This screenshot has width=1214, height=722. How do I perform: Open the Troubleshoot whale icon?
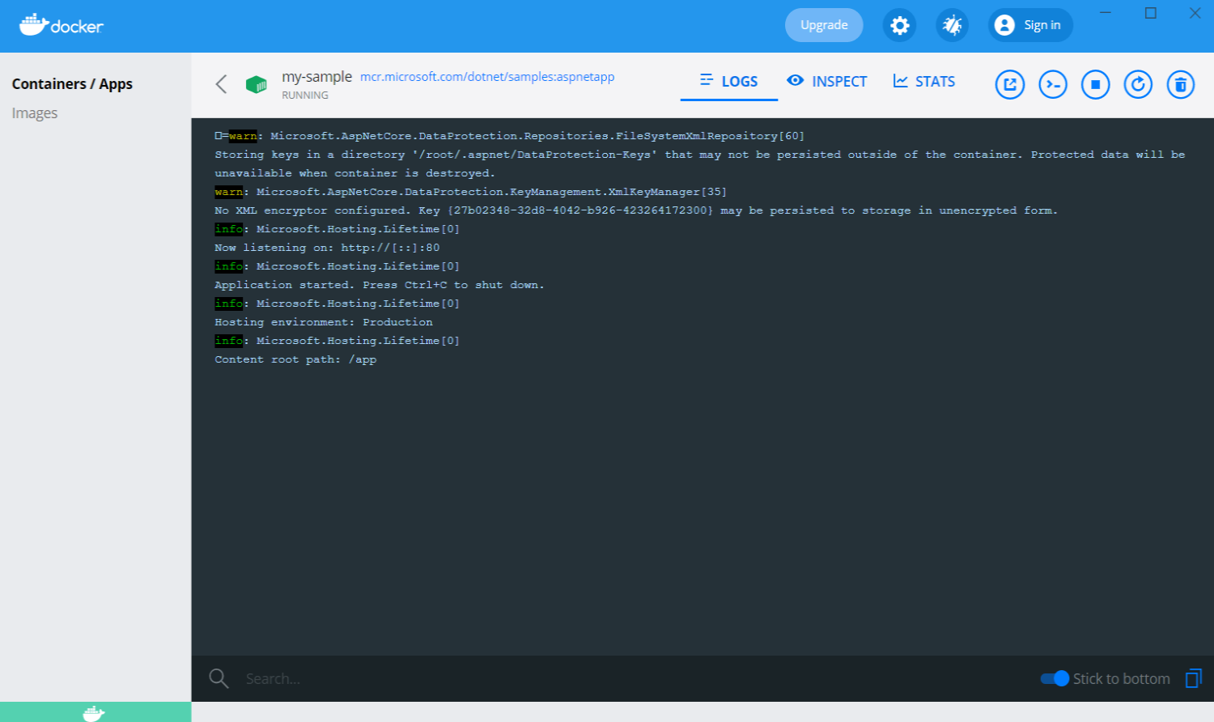pyautogui.click(x=952, y=25)
